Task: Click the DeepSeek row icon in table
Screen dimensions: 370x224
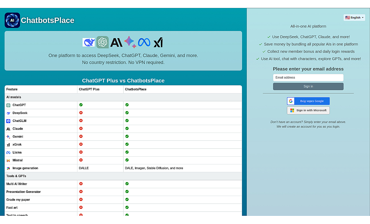Action: click(8, 113)
